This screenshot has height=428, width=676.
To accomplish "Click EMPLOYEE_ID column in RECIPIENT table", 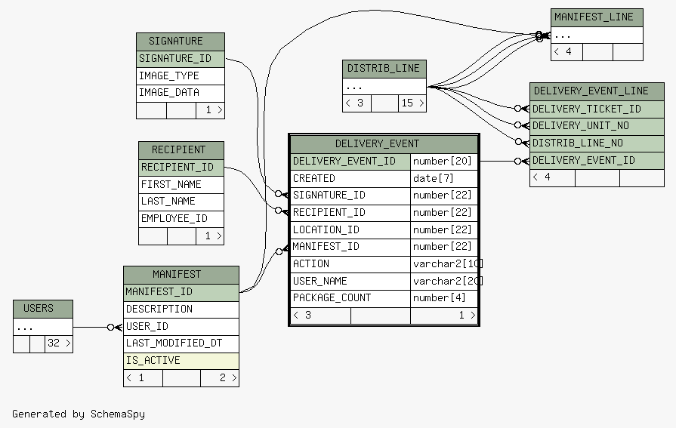I will [181, 219].
